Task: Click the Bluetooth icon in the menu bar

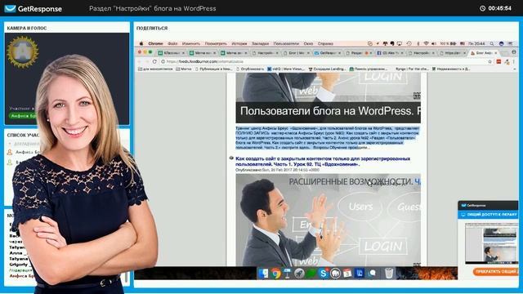Action: pos(418,43)
